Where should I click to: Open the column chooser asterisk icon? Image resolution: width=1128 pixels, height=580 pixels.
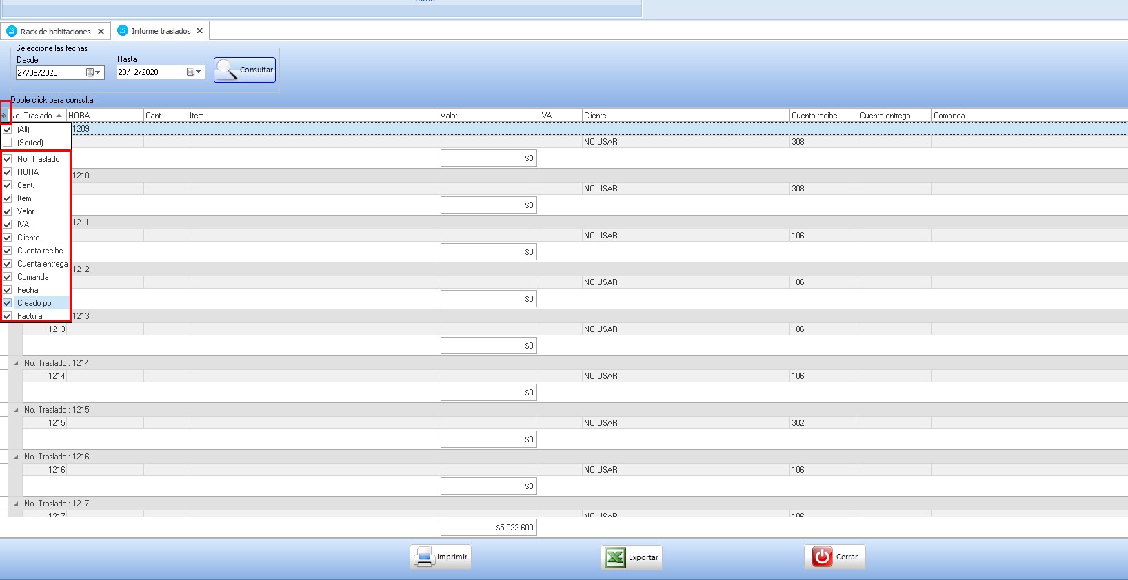click(x=4, y=116)
